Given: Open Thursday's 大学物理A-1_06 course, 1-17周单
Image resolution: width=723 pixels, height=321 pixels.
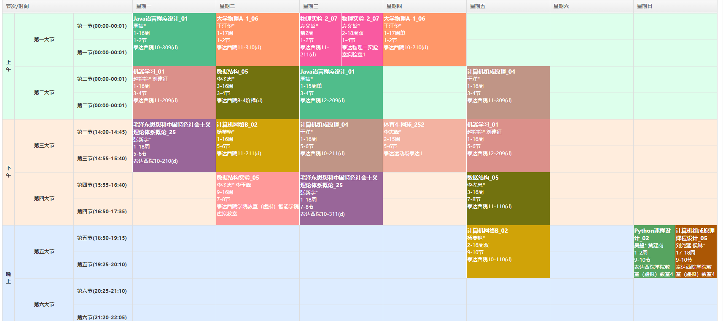Looking at the screenshot, I should click(425, 40).
